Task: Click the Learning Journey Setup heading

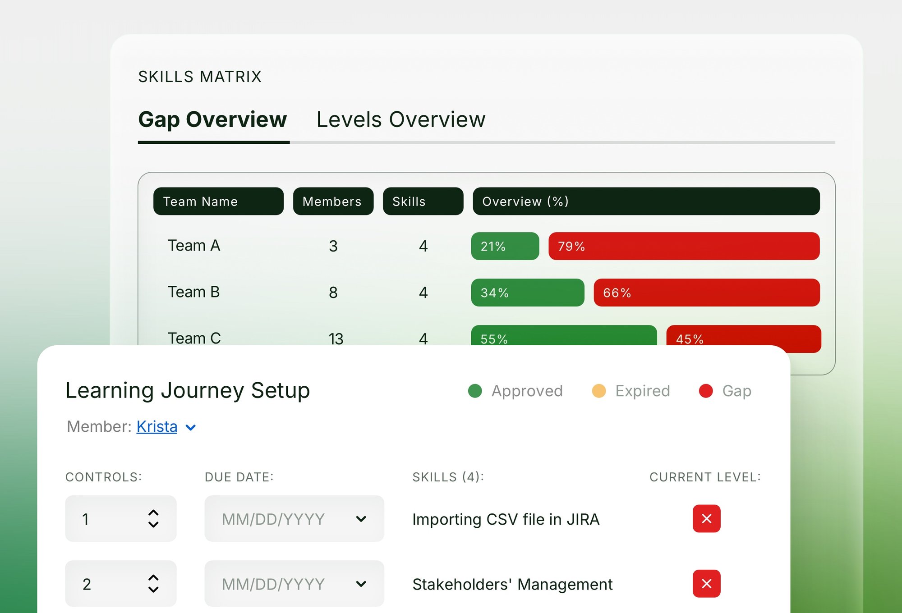Action: coord(188,390)
